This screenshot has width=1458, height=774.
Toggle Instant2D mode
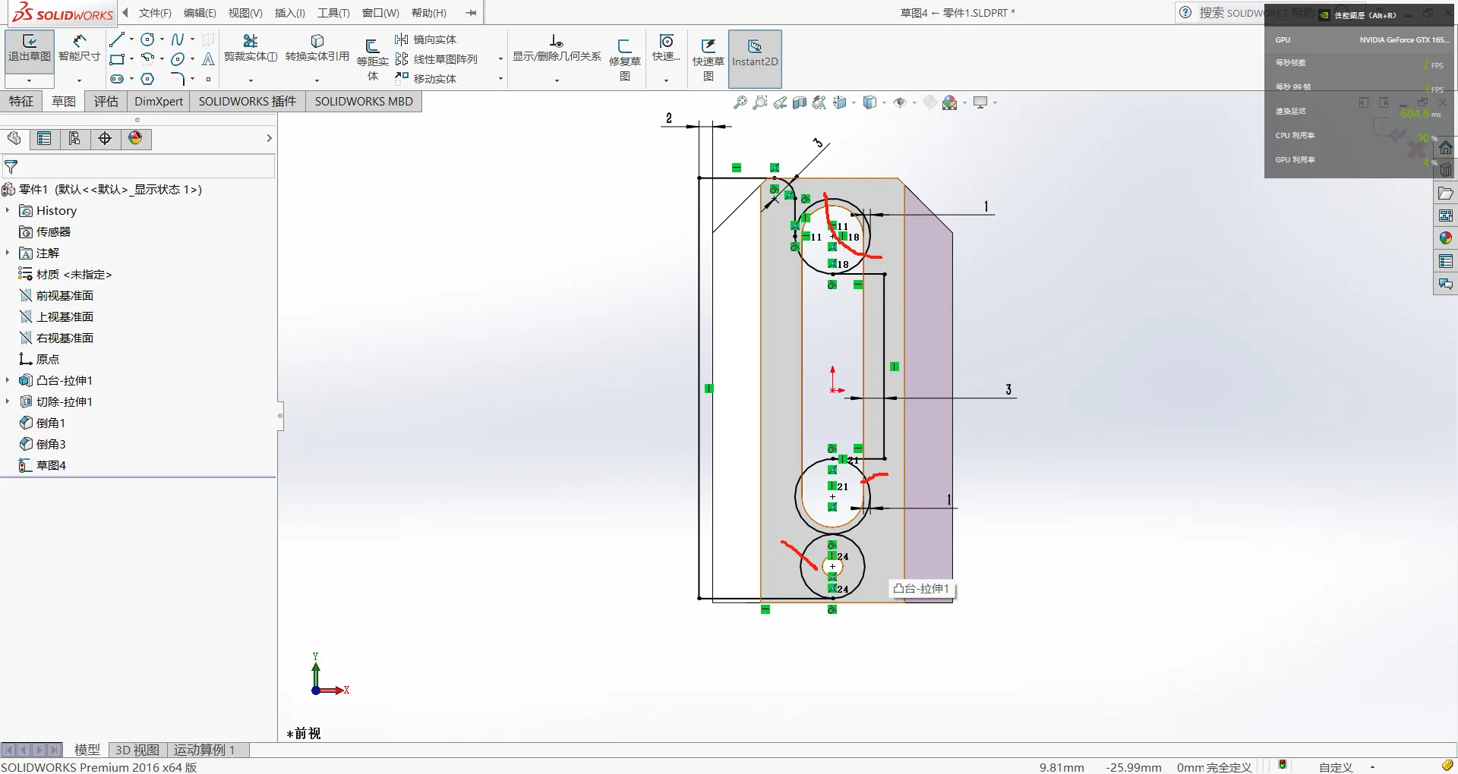click(x=755, y=59)
